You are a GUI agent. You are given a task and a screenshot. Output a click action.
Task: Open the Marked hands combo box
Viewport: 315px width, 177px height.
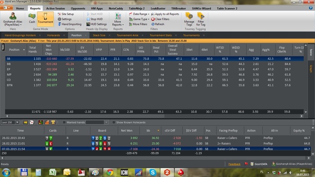click(x=97, y=122)
